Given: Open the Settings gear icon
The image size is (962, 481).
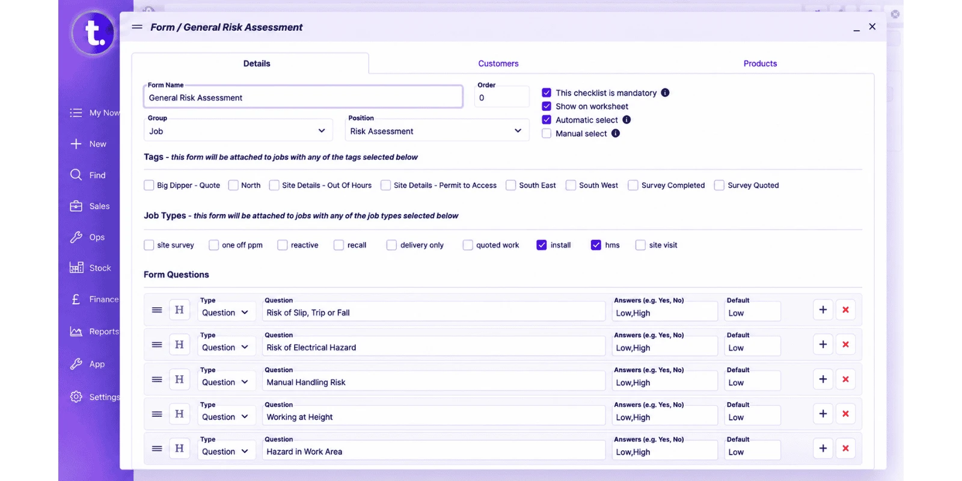Looking at the screenshot, I should 76,397.
